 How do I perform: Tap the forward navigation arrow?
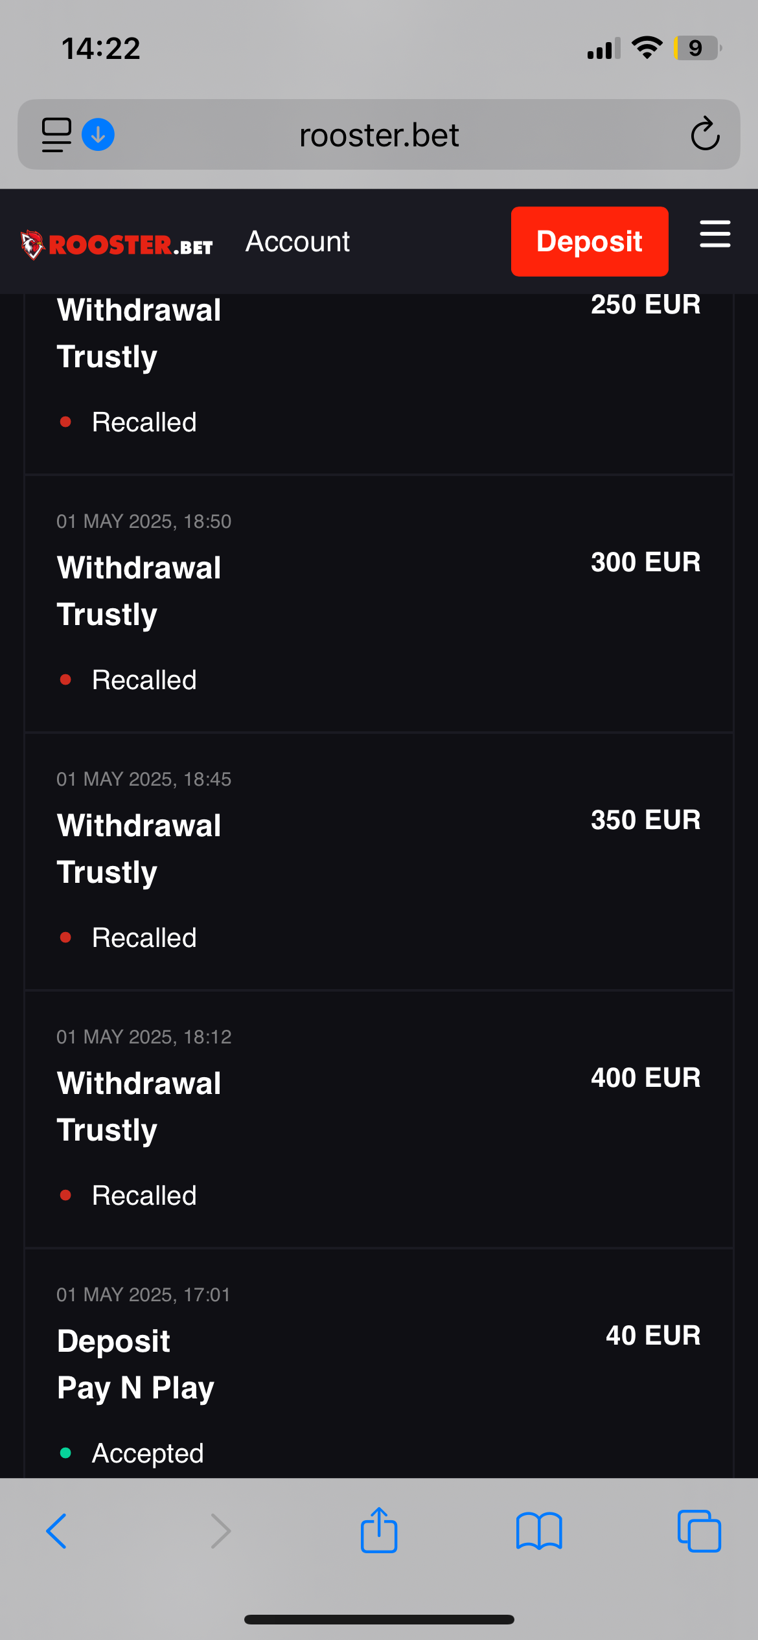(x=221, y=1531)
